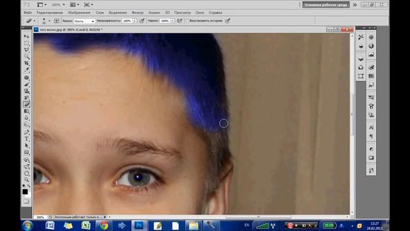This screenshot has height=231, width=410.
Task: Select the Spot Healing Brush tool
Action: pyautogui.click(x=26, y=78)
